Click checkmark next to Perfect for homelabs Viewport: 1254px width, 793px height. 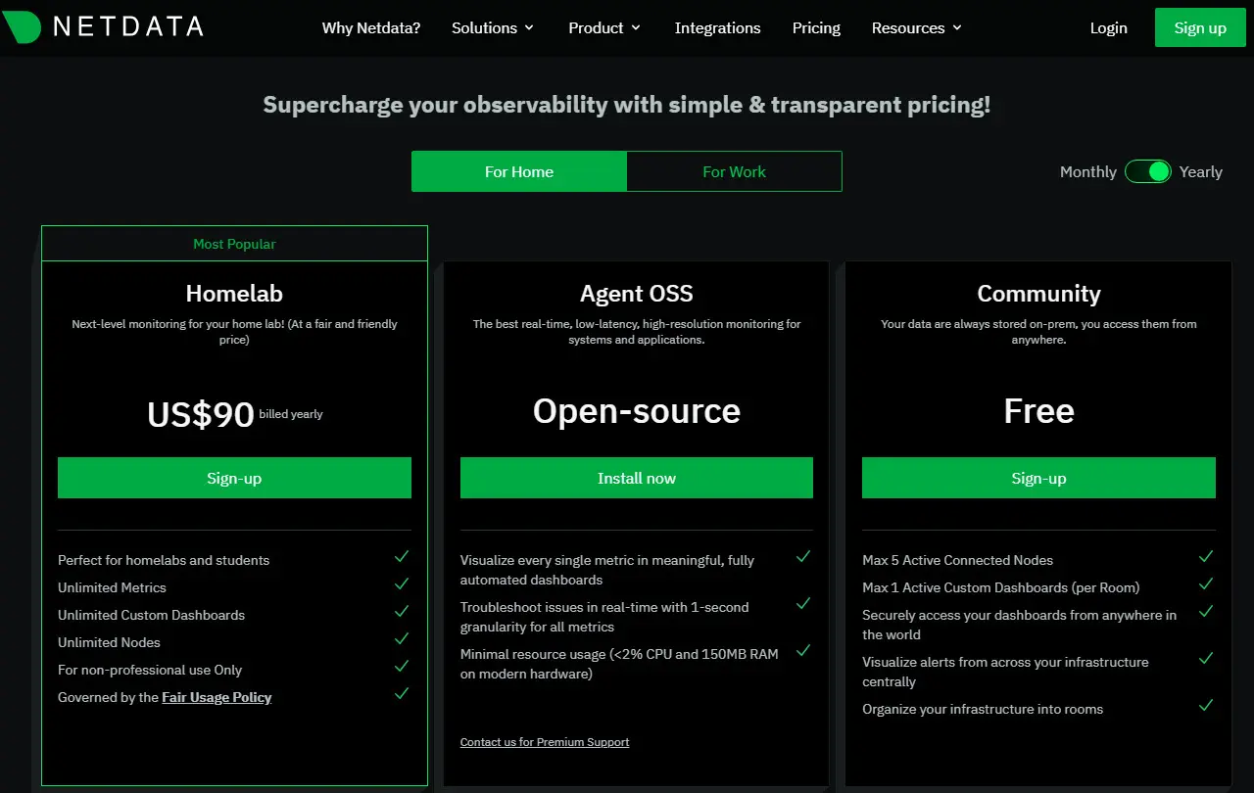coord(401,557)
